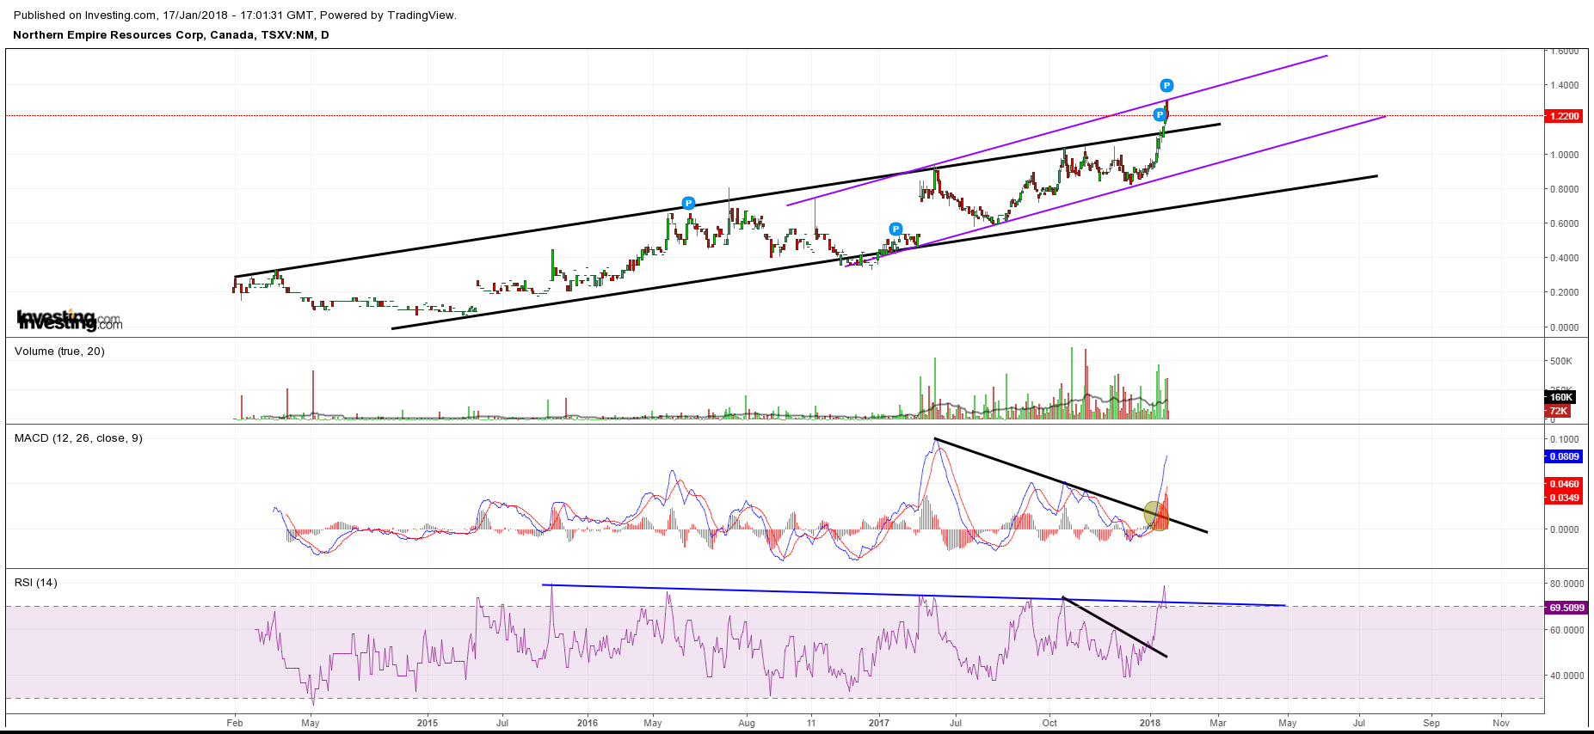Click the Northern Empire Resources Corp chart title

pos(171,35)
